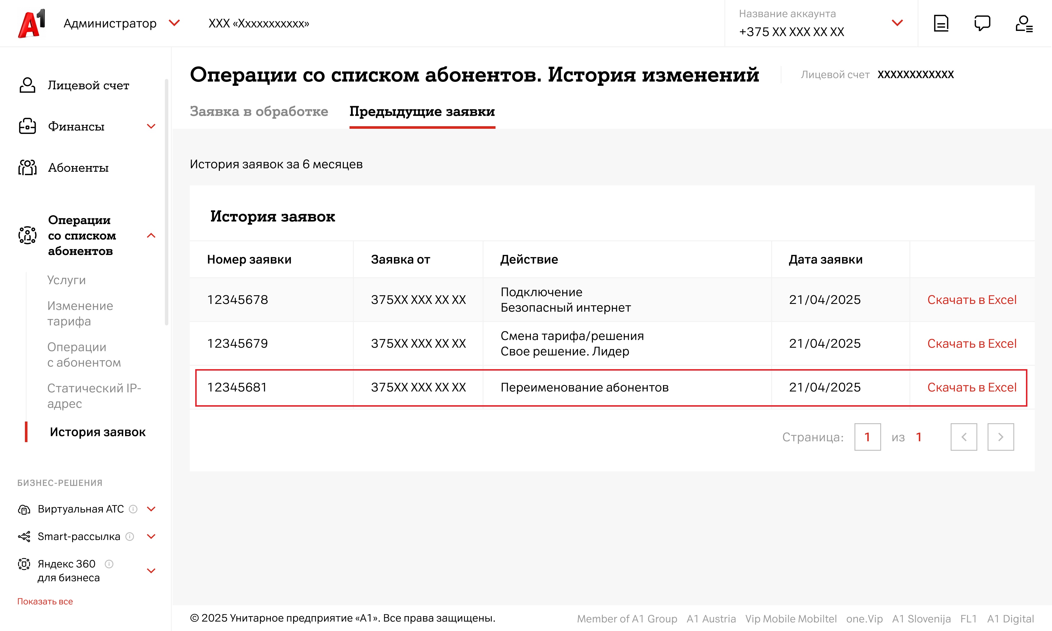Select the Предыдущие заявки tab
Image resolution: width=1052 pixels, height=631 pixels.
click(x=422, y=111)
